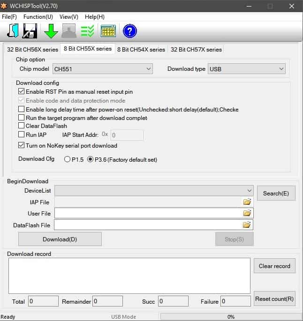Click the Stop(S) button
This screenshot has height=321, width=303.
(x=235, y=239)
